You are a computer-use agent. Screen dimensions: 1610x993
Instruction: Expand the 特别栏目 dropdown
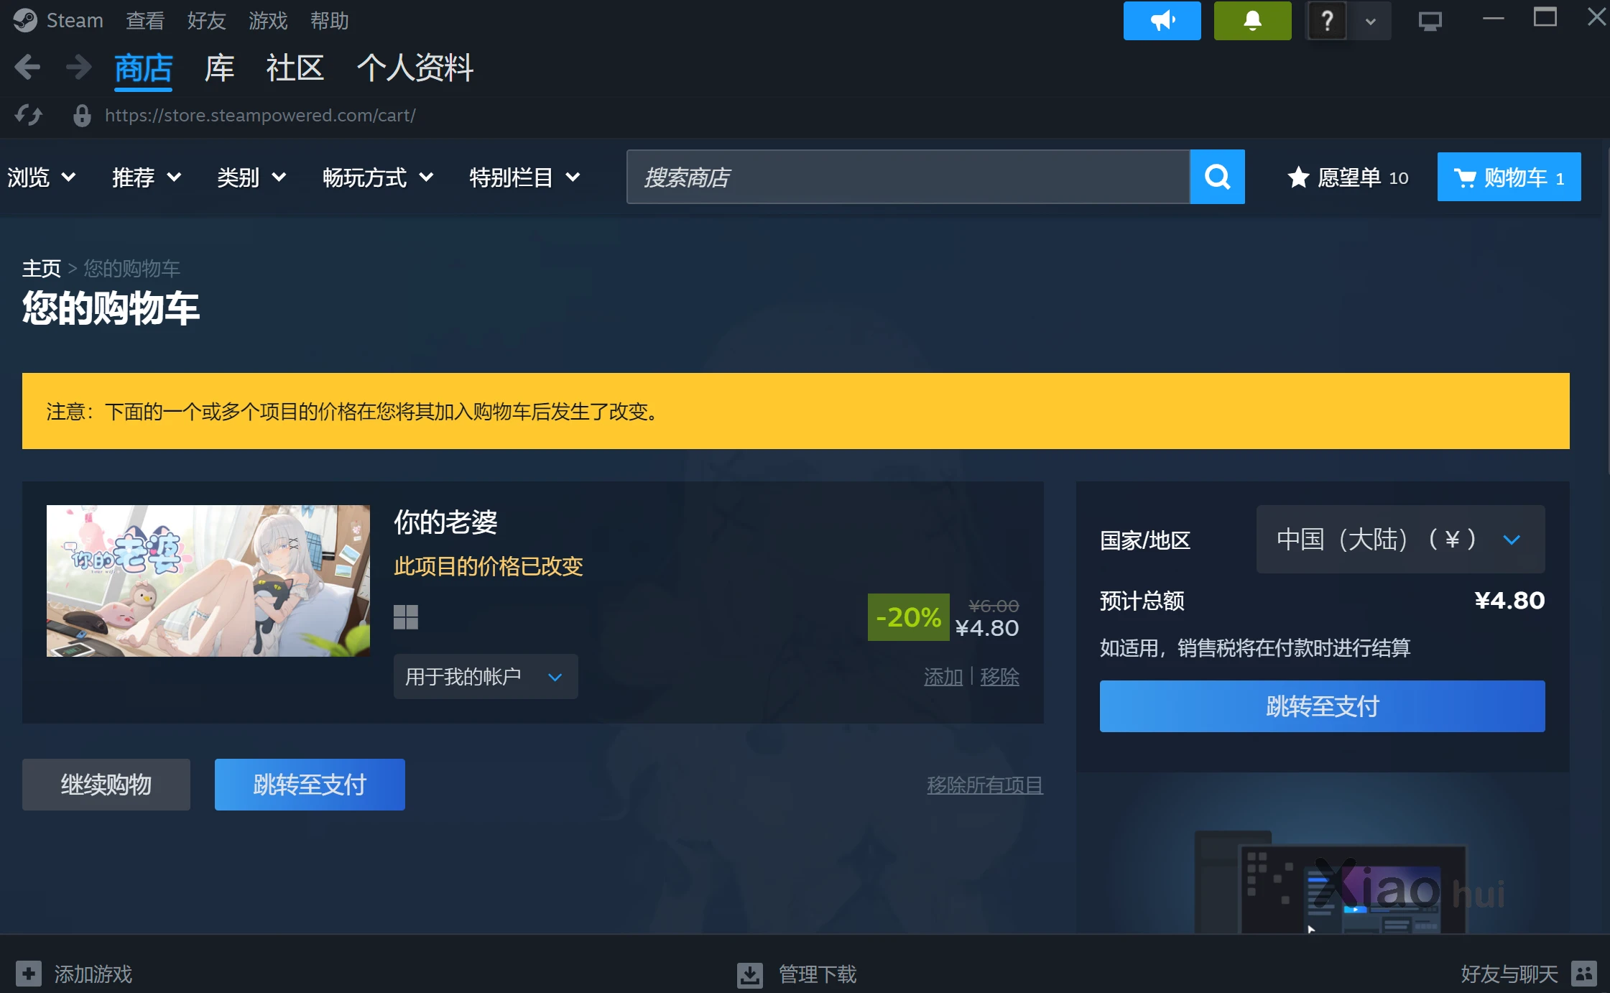click(524, 177)
